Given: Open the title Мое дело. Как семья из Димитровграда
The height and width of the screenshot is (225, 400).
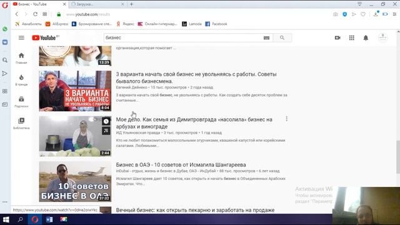Looking at the screenshot, I should tap(194, 123).
